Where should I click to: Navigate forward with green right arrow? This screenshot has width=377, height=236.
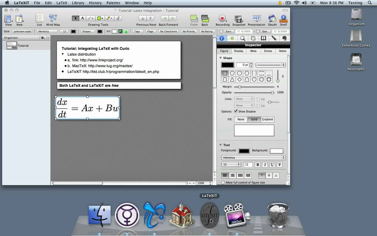[172, 18]
